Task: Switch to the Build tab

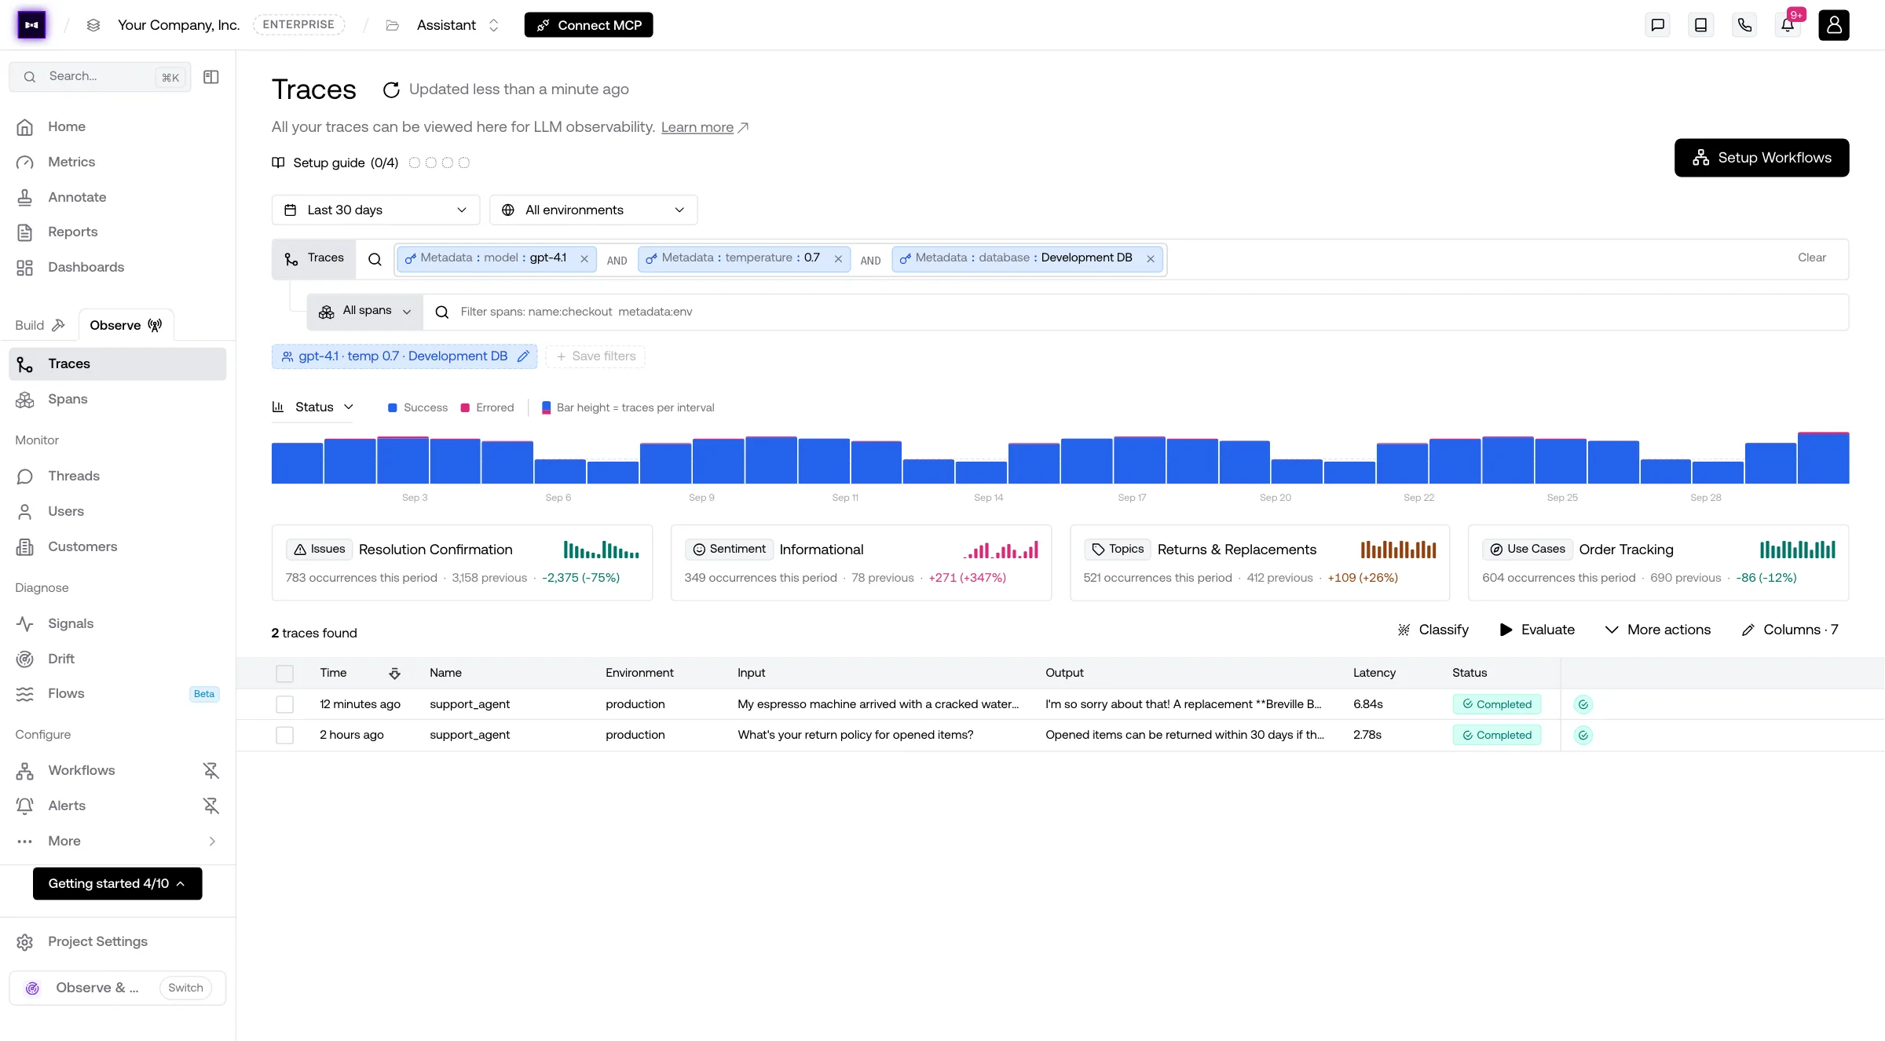Action: click(39, 326)
